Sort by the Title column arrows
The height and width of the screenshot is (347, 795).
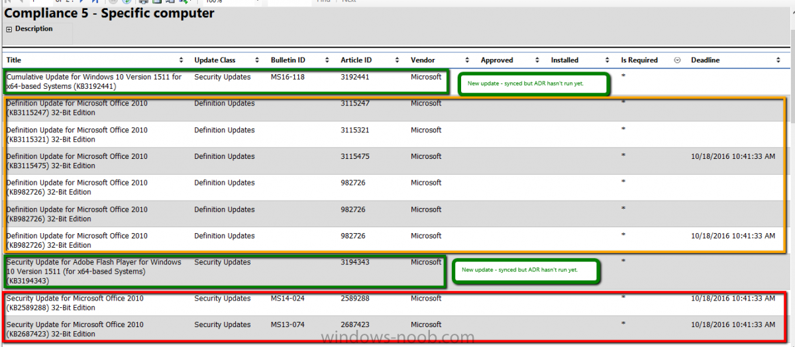pos(182,60)
